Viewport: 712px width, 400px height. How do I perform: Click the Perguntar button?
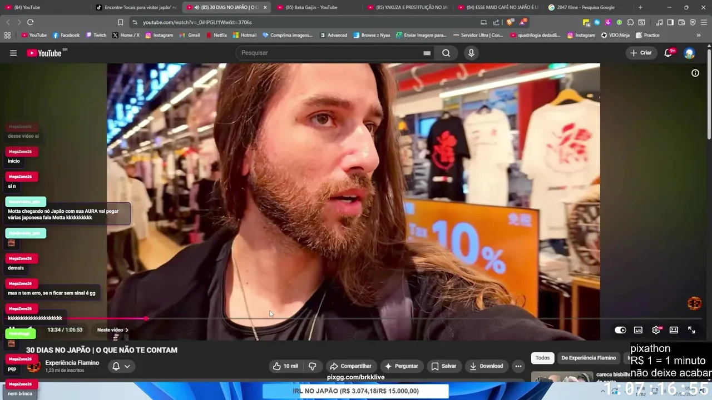[x=401, y=366]
